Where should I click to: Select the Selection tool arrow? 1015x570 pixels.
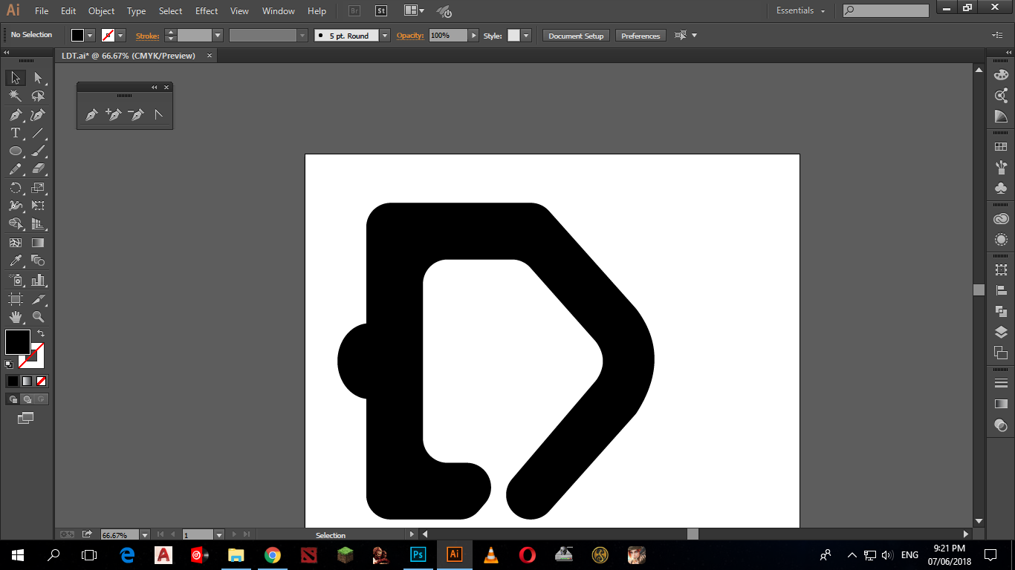(x=16, y=78)
